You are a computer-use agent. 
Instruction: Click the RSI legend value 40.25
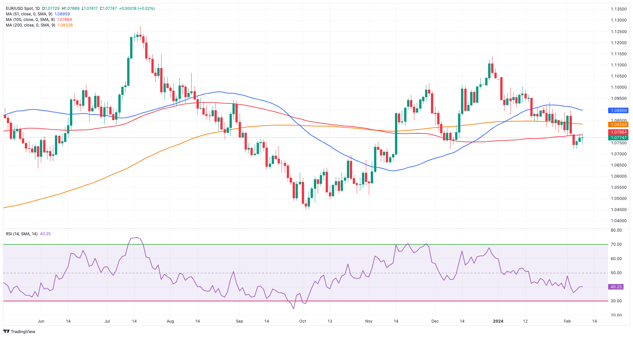pyautogui.click(x=45, y=234)
